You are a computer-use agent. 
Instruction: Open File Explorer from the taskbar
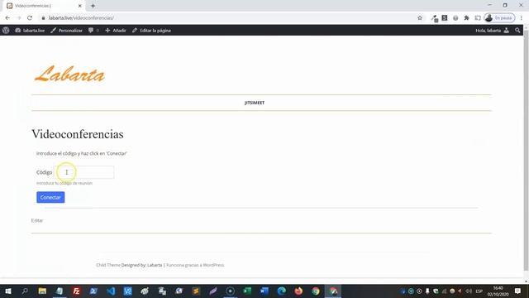pos(42,291)
